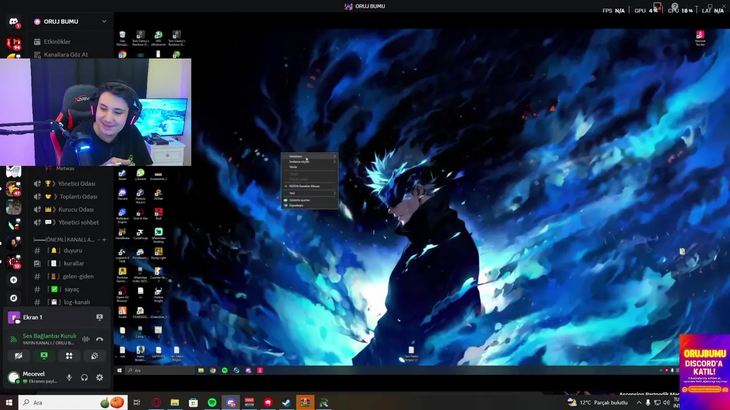The width and height of the screenshot is (730, 410).
Task: Disconnect from voice call icon
Action: click(x=99, y=339)
